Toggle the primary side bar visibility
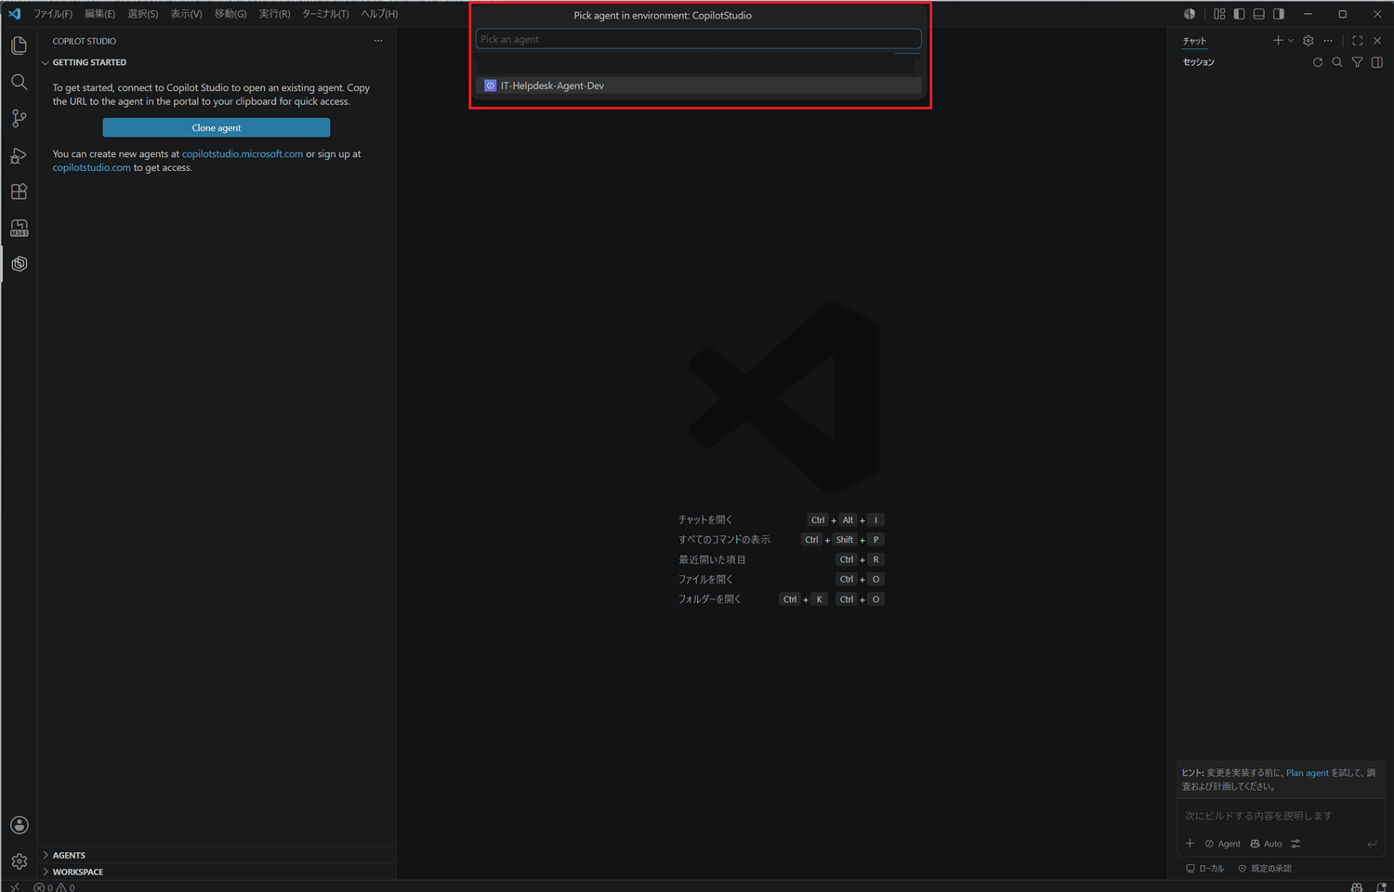1394x892 pixels. (x=1239, y=14)
